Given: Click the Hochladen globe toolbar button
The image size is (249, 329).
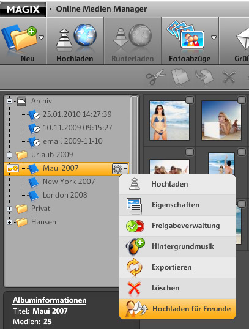Looking at the screenshot, I should click(75, 41).
